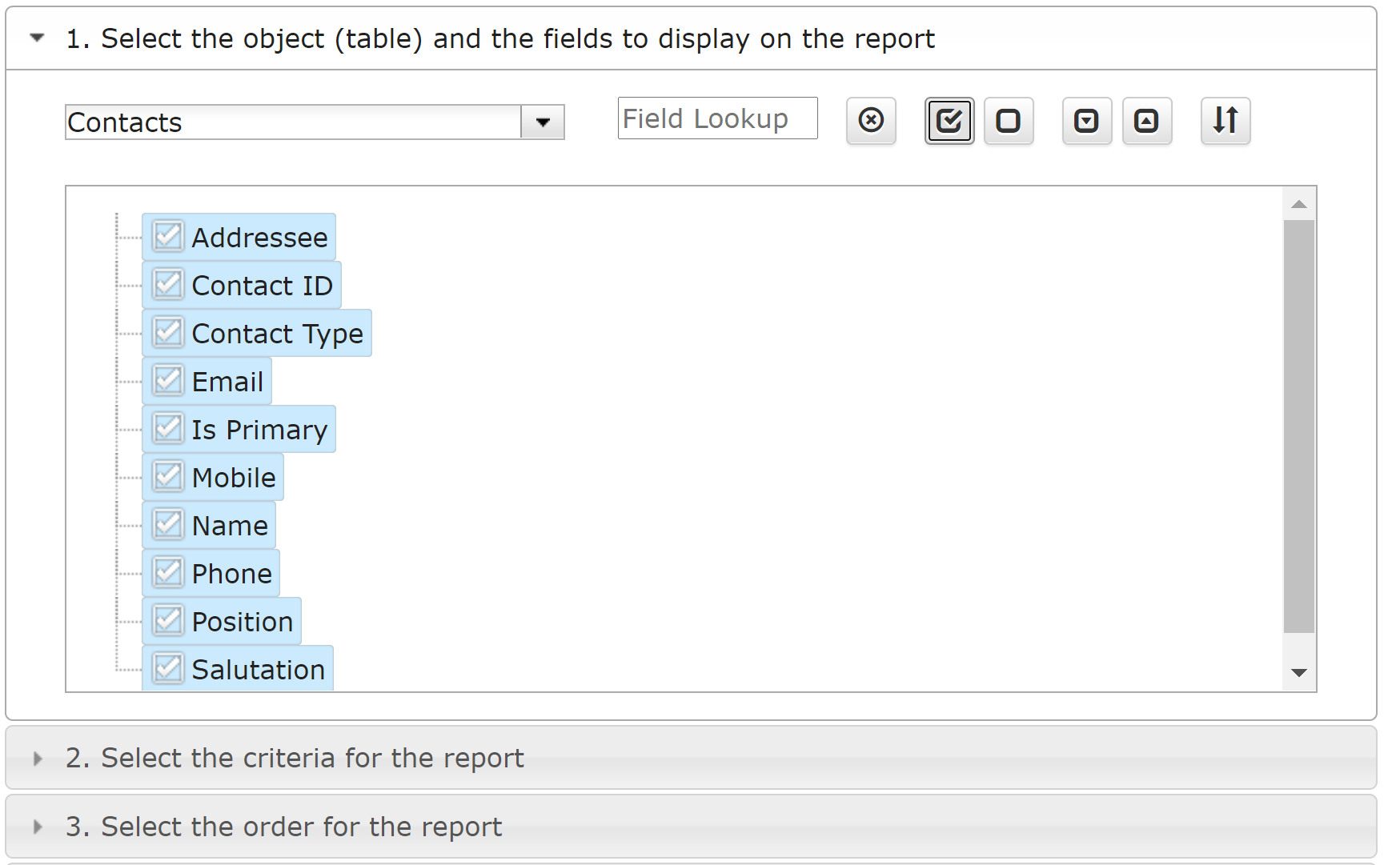Click into the Field Lookup search box

point(716,118)
